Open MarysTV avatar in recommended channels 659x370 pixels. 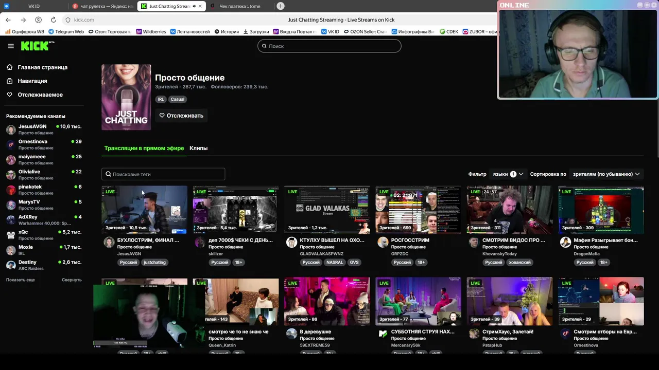click(11, 205)
